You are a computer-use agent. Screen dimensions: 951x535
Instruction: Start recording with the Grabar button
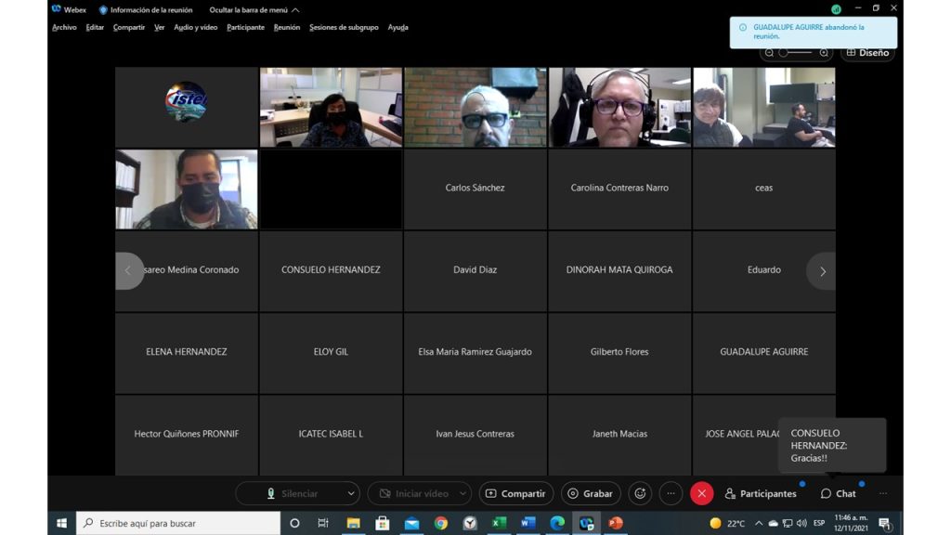(591, 494)
